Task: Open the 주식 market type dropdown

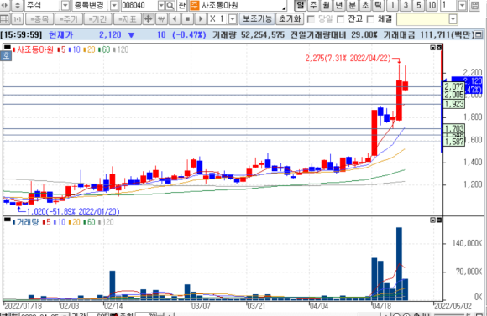Action: pyautogui.click(x=65, y=5)
